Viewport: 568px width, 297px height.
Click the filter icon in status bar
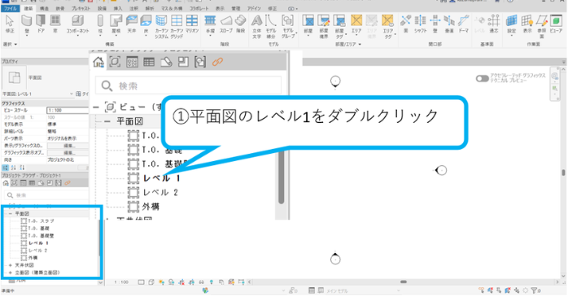point(535,290)
